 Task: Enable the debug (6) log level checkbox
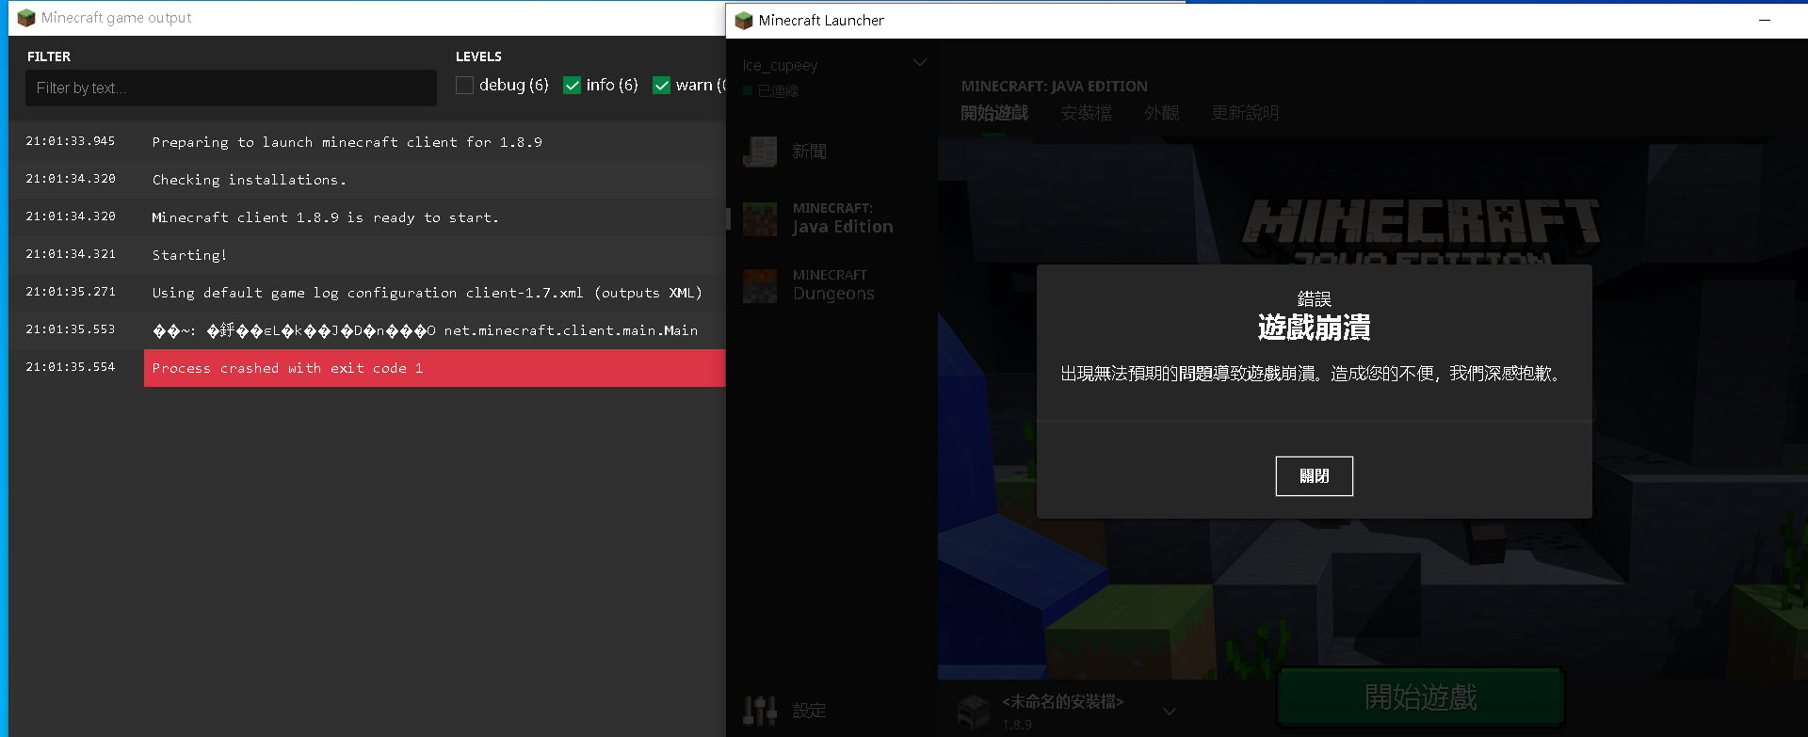tap(464, 86)
